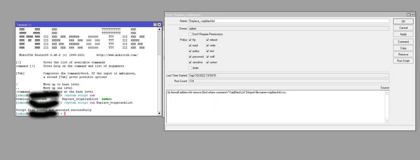Screen dimensions: 420x160
Task: Click Cancel in the Script window
Action: pyautogui.click(x=403, y=28)
